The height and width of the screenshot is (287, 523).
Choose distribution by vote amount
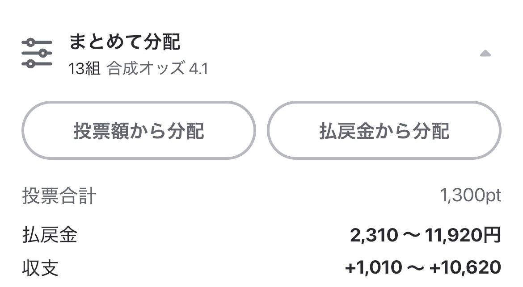tap(139, 131)
